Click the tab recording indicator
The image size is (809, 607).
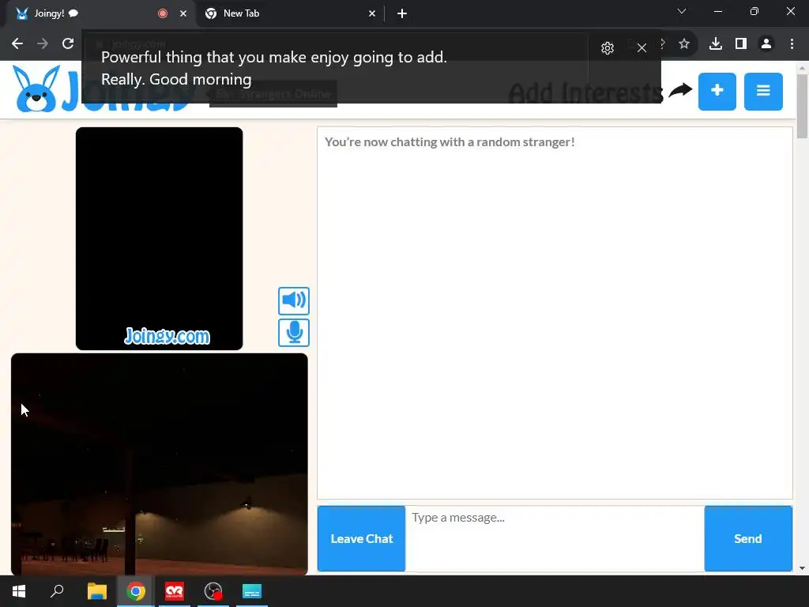(163, 13)
